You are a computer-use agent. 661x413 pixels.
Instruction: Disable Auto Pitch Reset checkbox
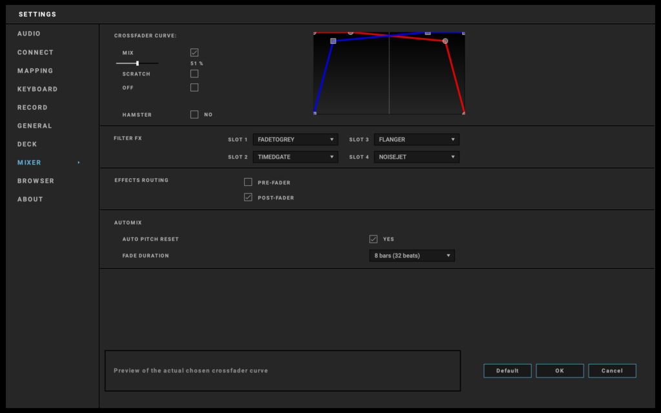click(x=373, y=239)
